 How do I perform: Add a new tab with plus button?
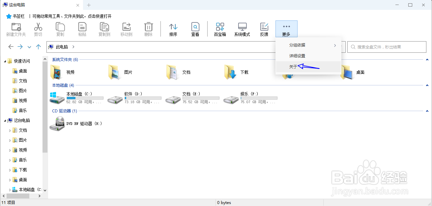point(89,5)
